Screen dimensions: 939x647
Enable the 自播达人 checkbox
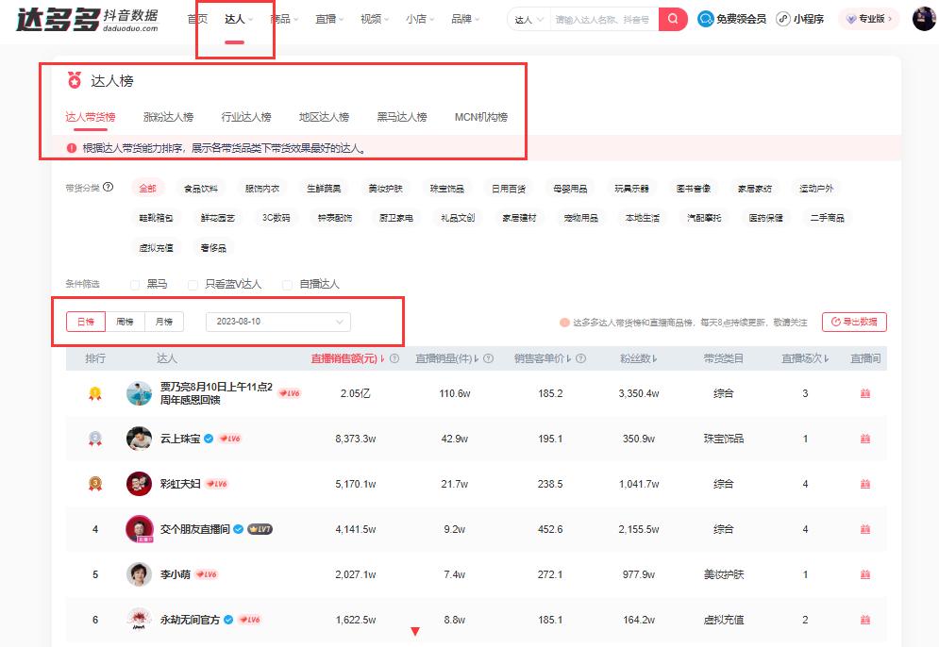coord(287,285)
